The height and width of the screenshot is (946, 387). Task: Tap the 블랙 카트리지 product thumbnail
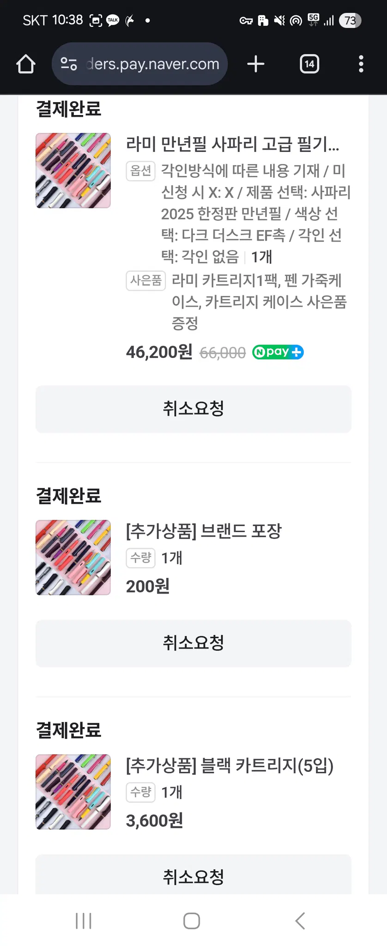click(73, 792)
